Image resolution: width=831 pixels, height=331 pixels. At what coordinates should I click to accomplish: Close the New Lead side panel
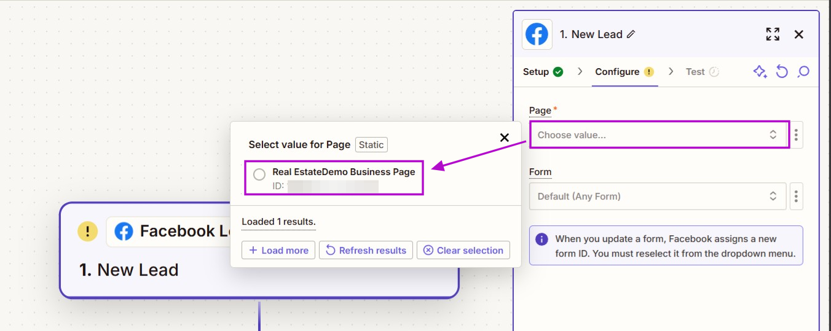coord(798,34)
